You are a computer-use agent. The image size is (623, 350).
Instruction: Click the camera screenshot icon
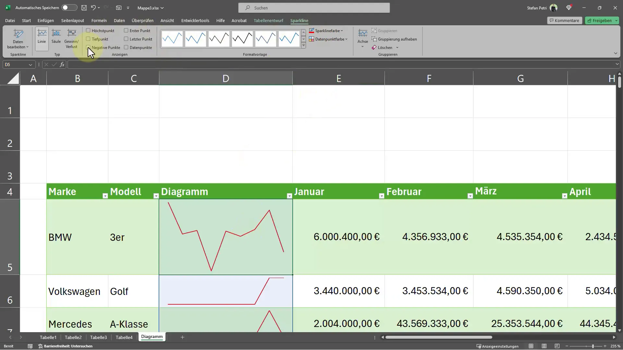click(x=119, y=8)
